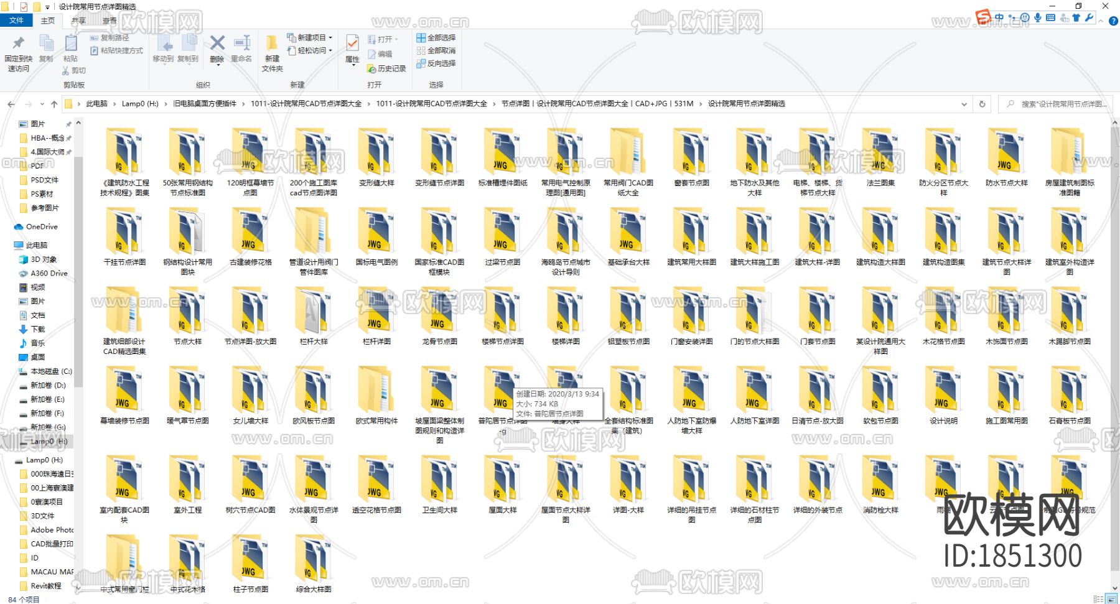Click the refresh button beside the address bar
Viewport: 1120px width, 604px height.
click(982, 104)
